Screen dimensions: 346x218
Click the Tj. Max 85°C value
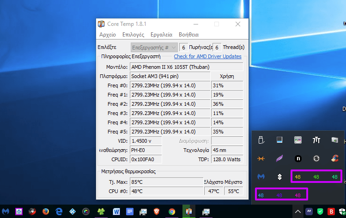[167, 182]
